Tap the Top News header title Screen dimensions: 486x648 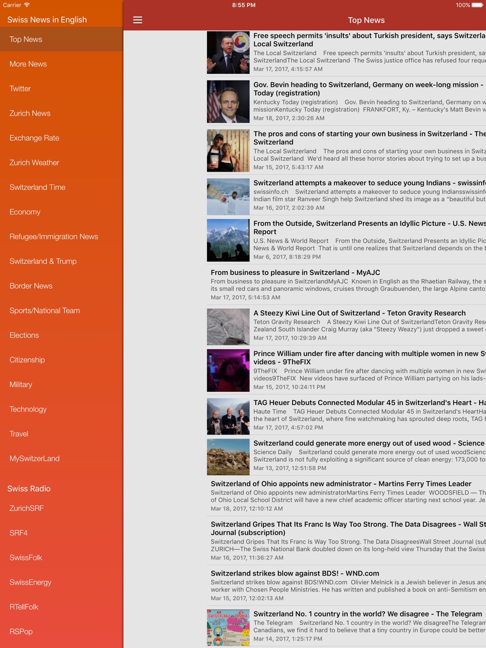(366, 20)
